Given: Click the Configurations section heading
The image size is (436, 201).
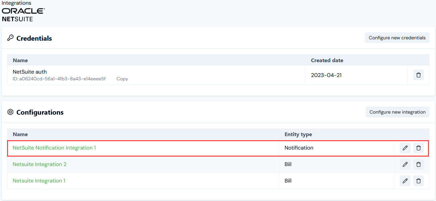Looking at the screenshot, I should tap(40, 112).
